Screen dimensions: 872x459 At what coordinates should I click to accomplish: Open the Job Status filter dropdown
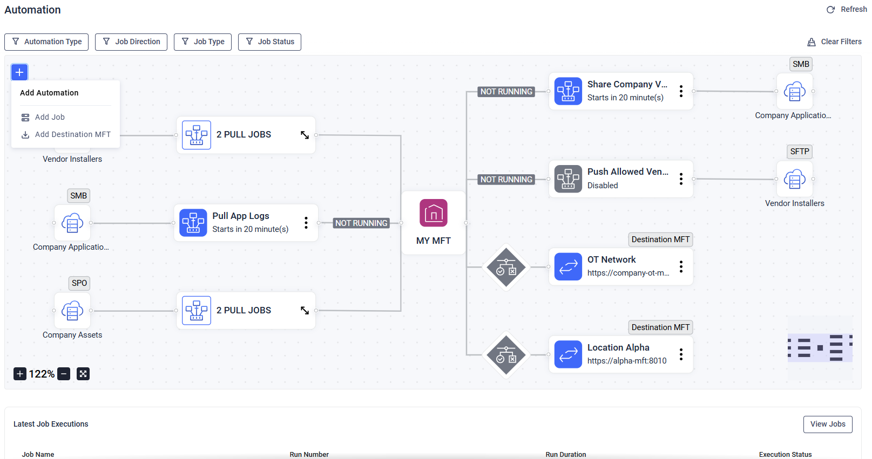269,42
